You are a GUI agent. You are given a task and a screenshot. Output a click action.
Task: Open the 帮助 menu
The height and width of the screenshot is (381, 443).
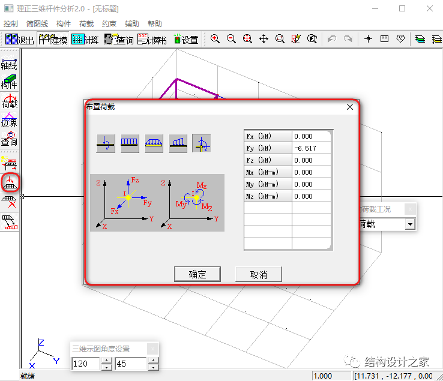pos(155,24)
